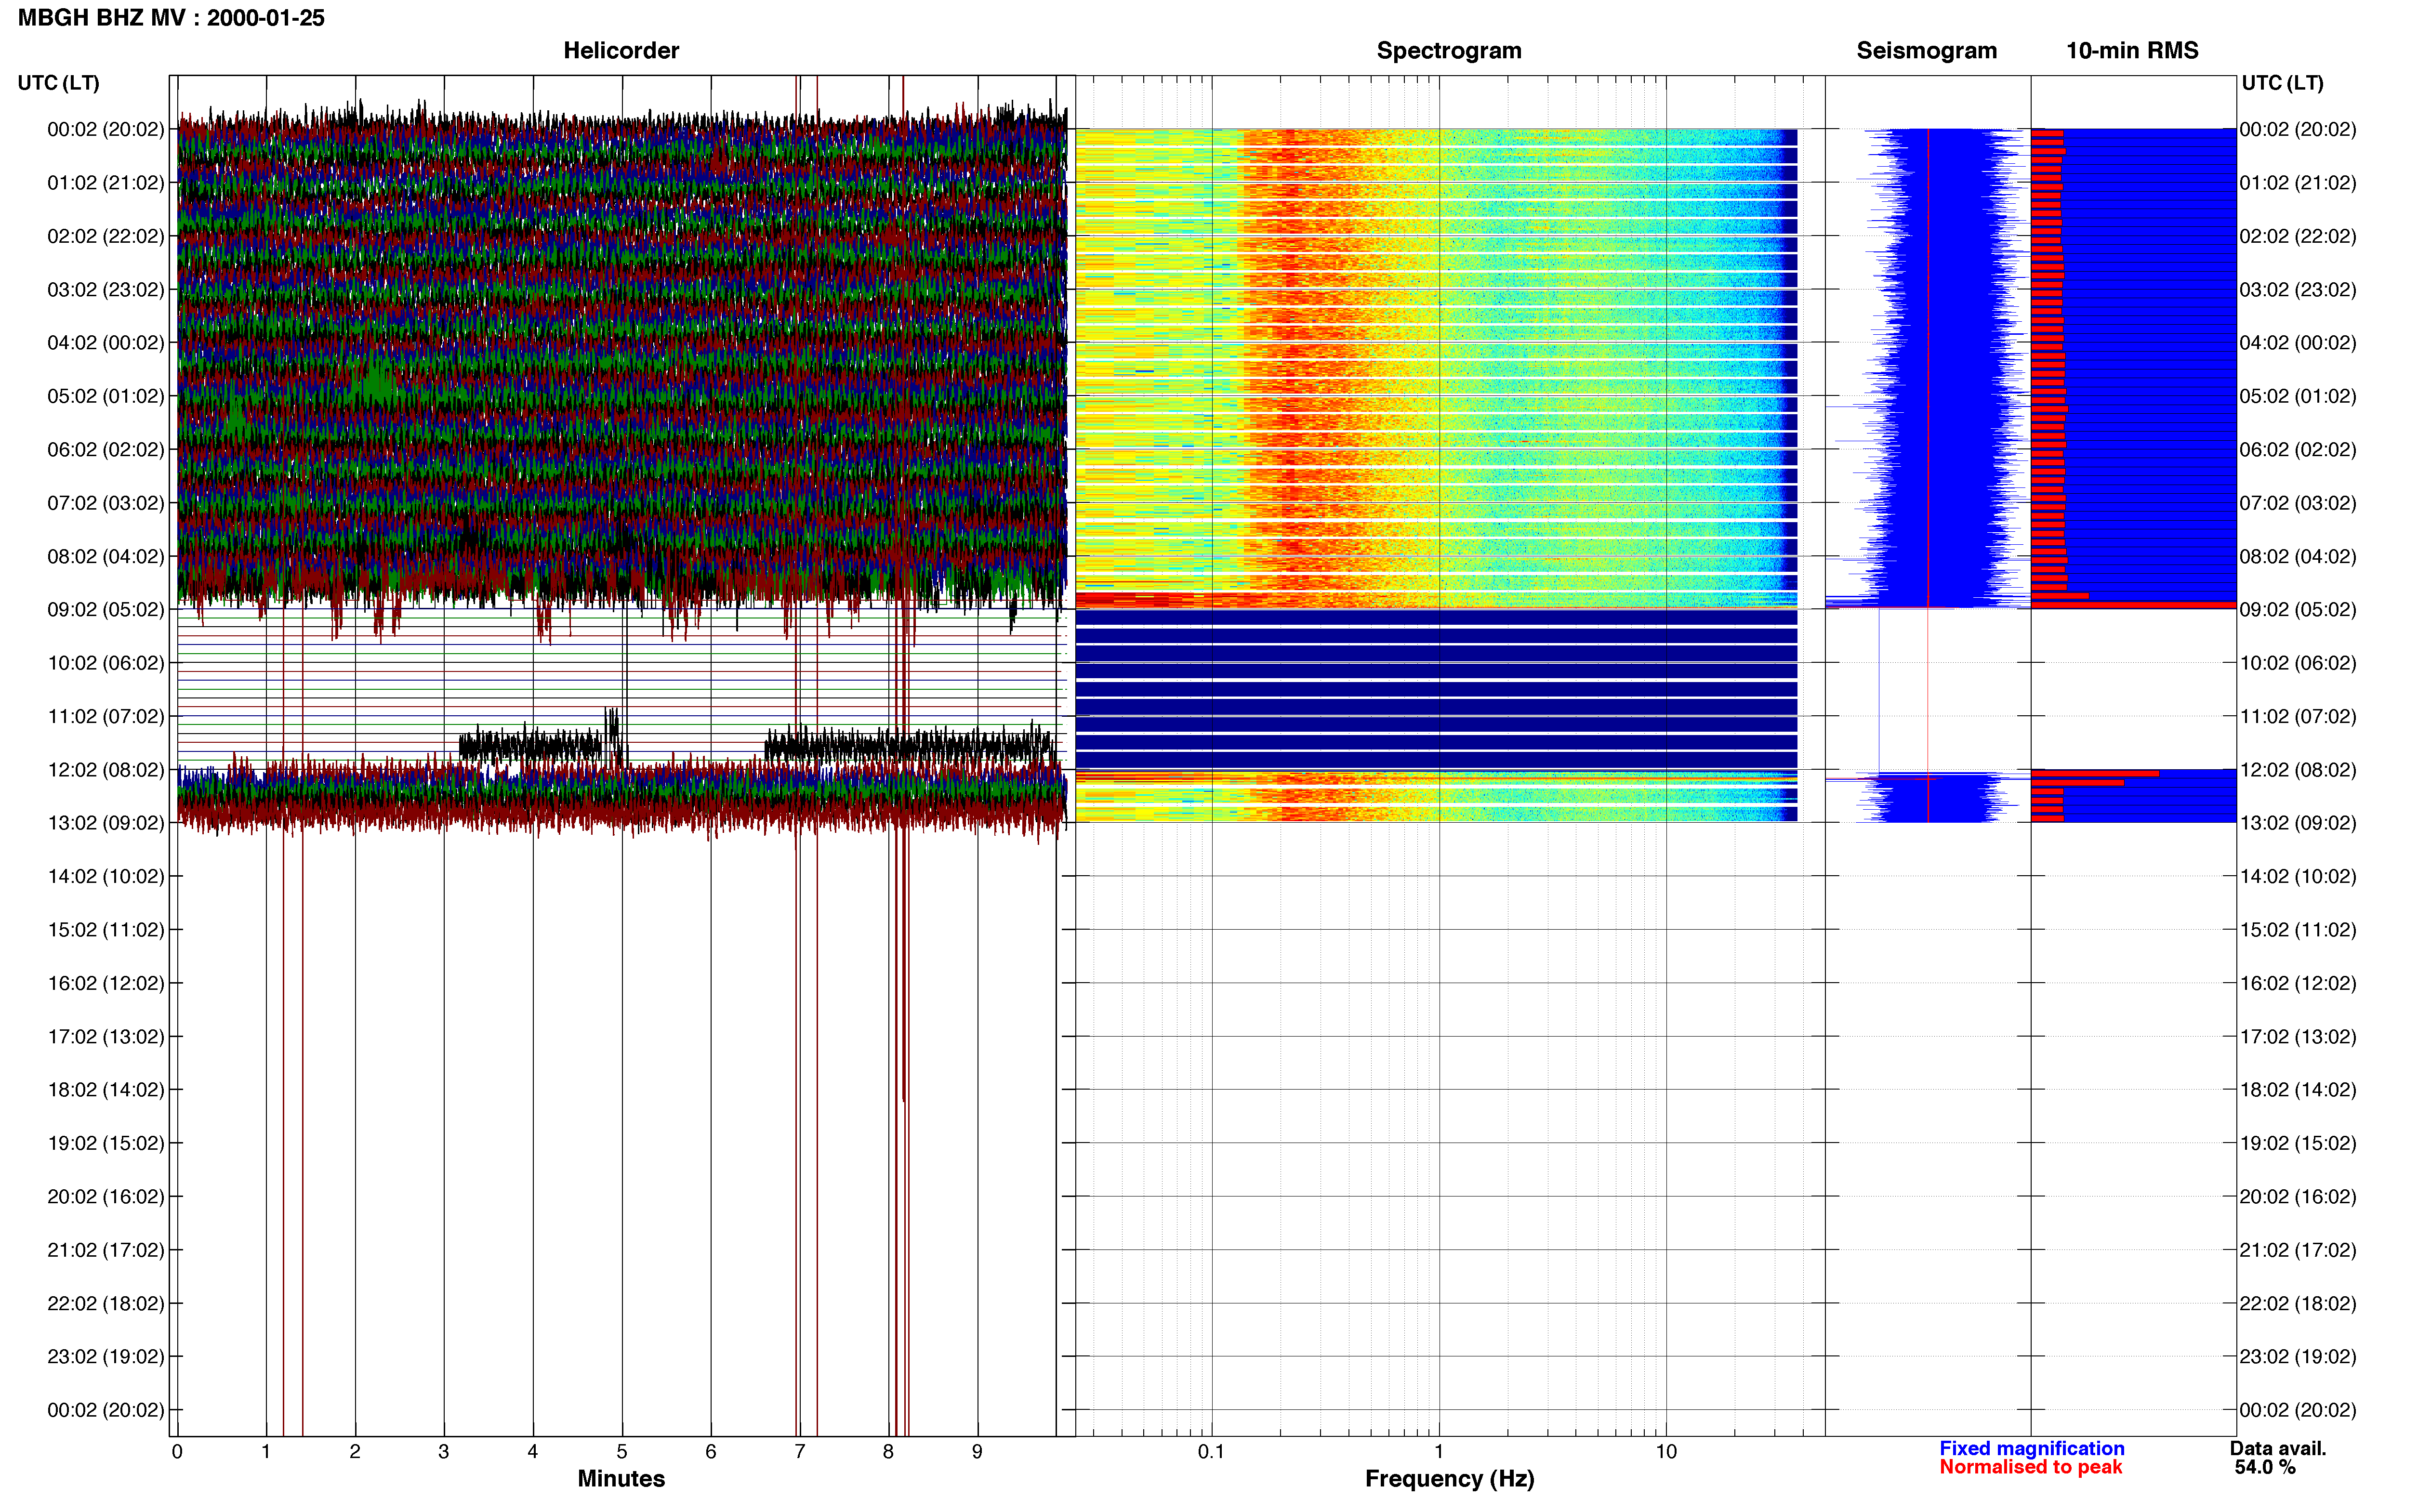Click the '8' tick on the Minutes axis

[888, 1451]
